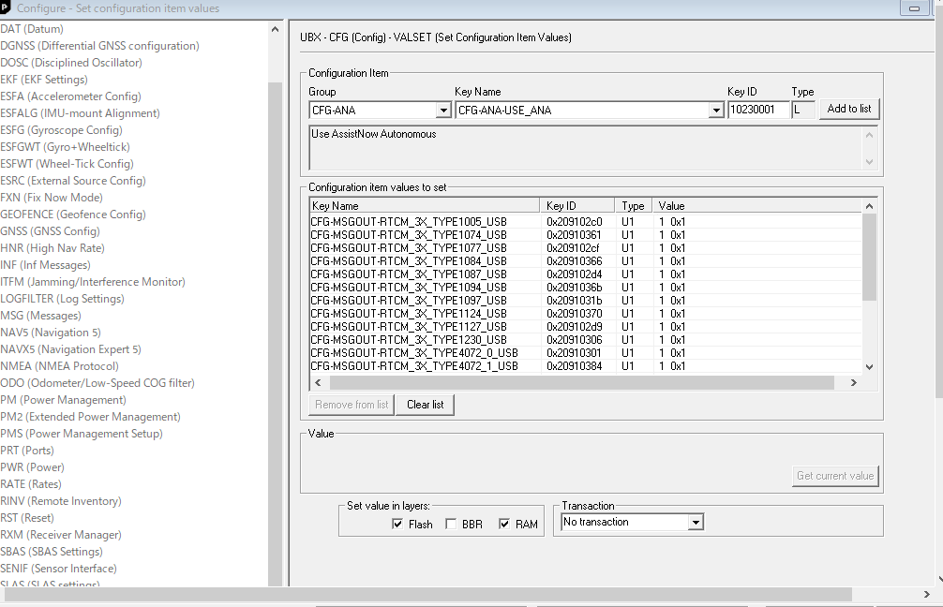Open PMS (Power Management Setup)
This screenshot has height=607, width=943.
pos(82,434)
